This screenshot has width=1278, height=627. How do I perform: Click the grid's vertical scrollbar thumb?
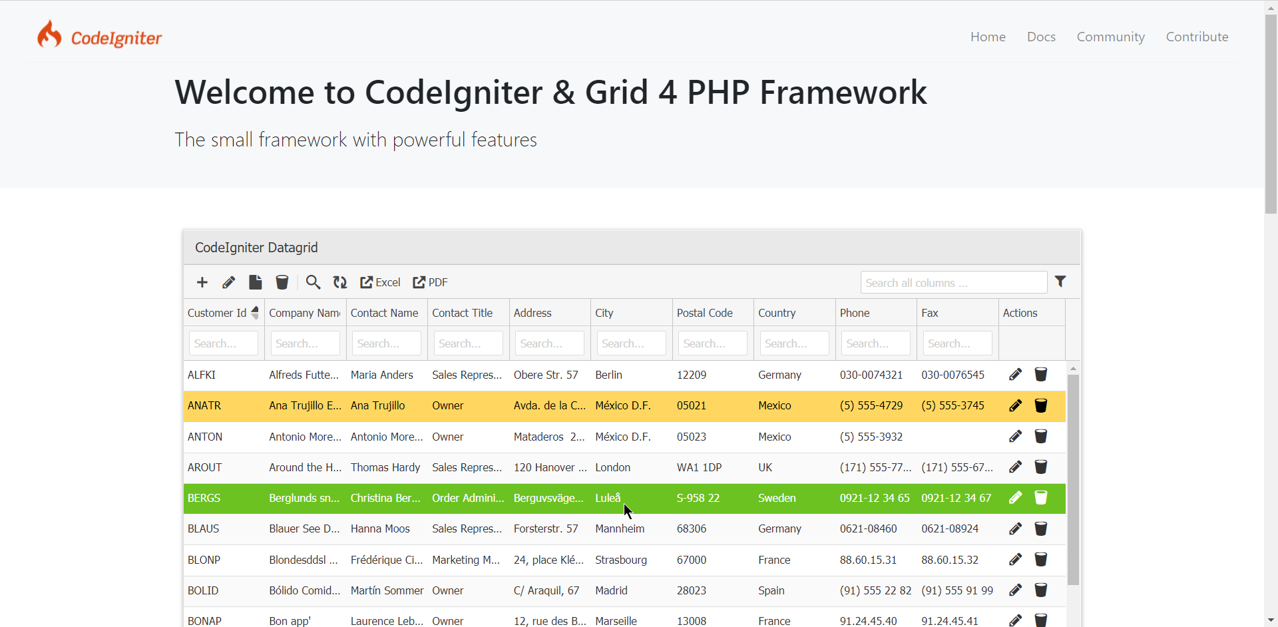pos(1073,479)
